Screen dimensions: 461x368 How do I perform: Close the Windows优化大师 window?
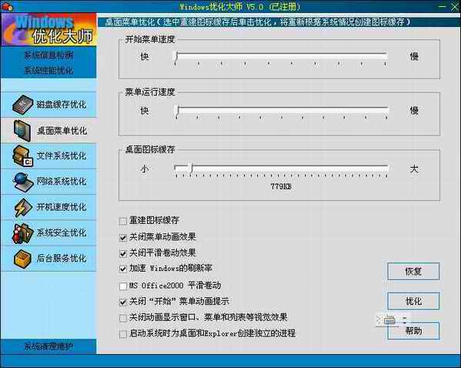[x=455, y=7]
